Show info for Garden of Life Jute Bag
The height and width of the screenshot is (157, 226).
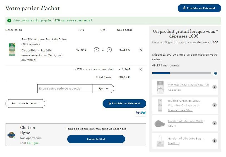coord(215,141)
